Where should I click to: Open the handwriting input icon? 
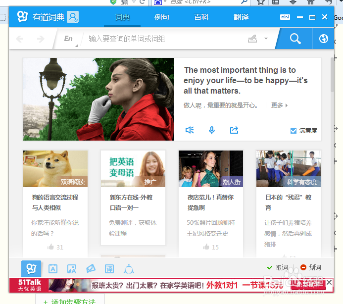(252, 39)
